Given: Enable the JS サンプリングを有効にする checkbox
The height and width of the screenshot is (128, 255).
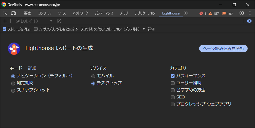Looking at the screenshot, I should pos(36,29).
